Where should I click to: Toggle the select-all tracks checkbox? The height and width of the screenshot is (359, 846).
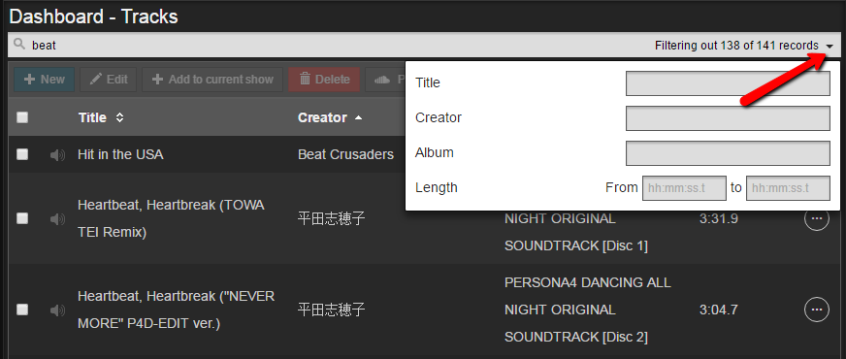pyautogui.click(x=22, y=117)
